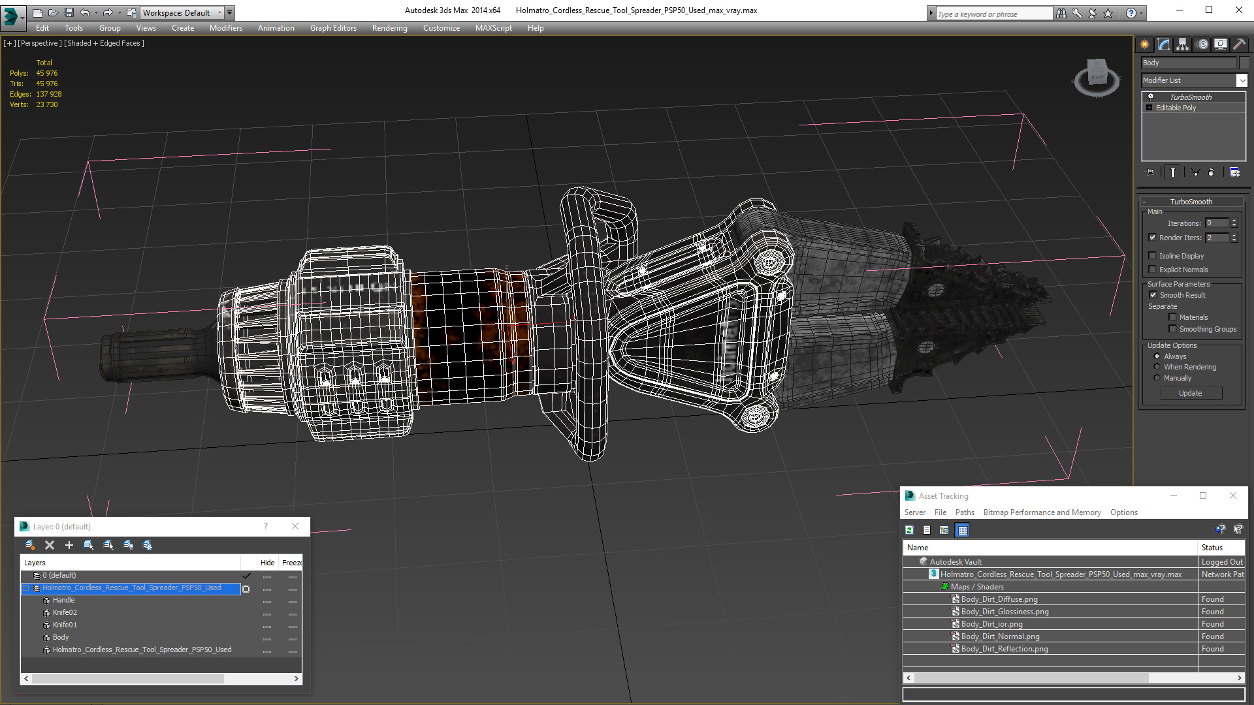Click the star Favorites icon
The height and width of the screenshot is (705, 1254).
(1108, 13)
